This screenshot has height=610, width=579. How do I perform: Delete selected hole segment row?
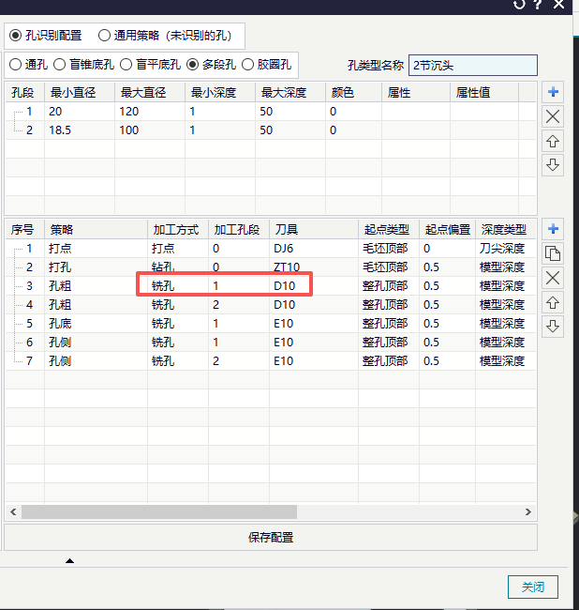553,116
